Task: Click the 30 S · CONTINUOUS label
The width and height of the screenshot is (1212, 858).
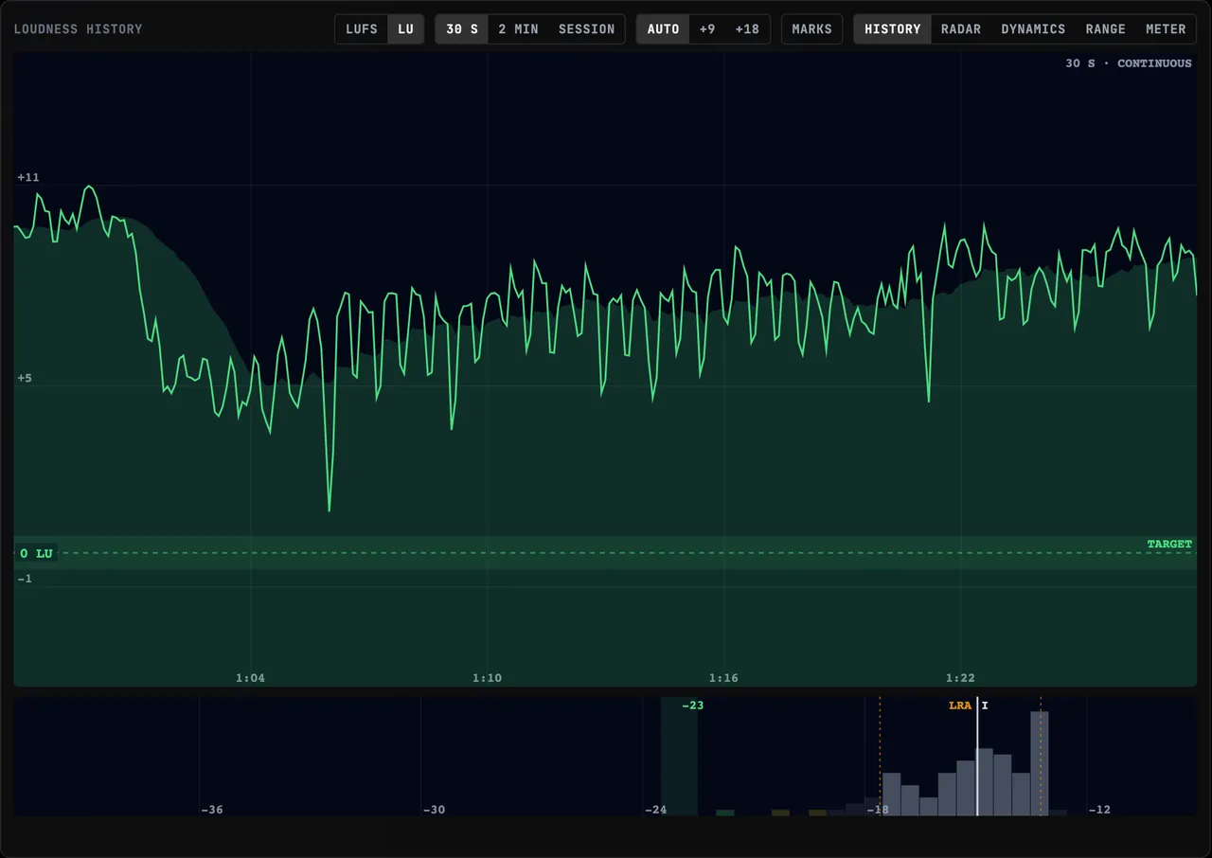Action: 1129,63
